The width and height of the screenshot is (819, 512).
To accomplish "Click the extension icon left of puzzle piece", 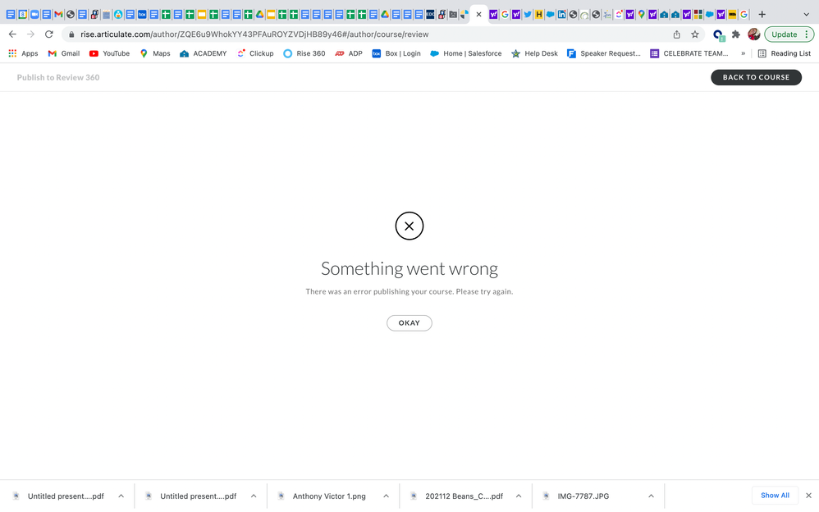I will click(718, 35).
